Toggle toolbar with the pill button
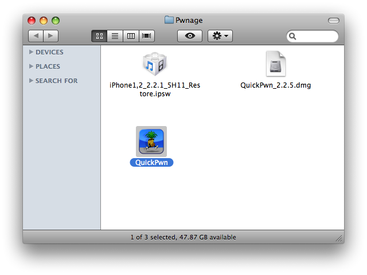367x275 pixels. coord(334,21)
